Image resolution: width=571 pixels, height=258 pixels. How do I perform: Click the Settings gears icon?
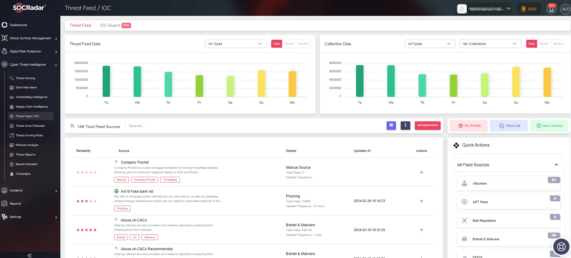(5, 217)
